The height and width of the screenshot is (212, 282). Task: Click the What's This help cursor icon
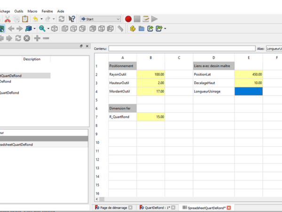pos(71,19)
